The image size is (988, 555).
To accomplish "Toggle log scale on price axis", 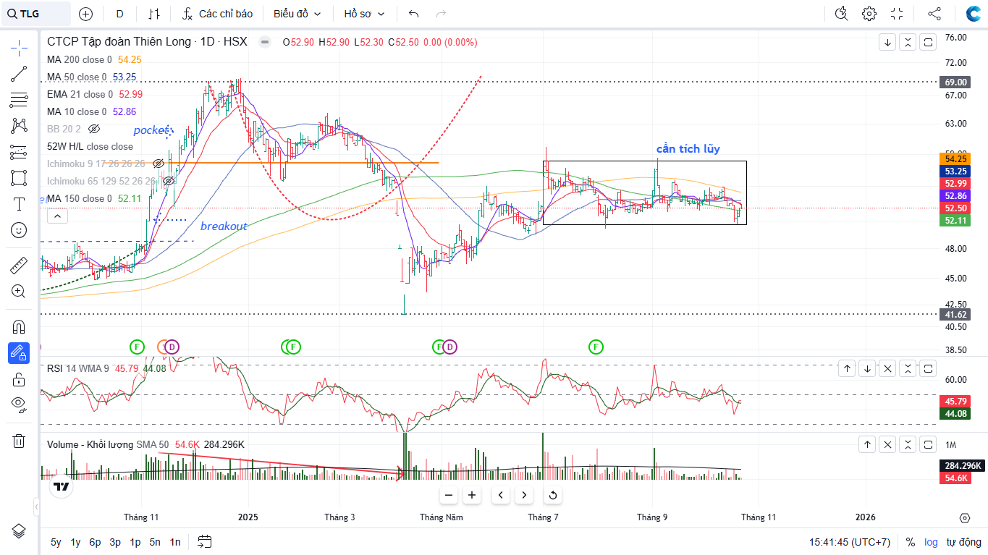I will (930, 542).
